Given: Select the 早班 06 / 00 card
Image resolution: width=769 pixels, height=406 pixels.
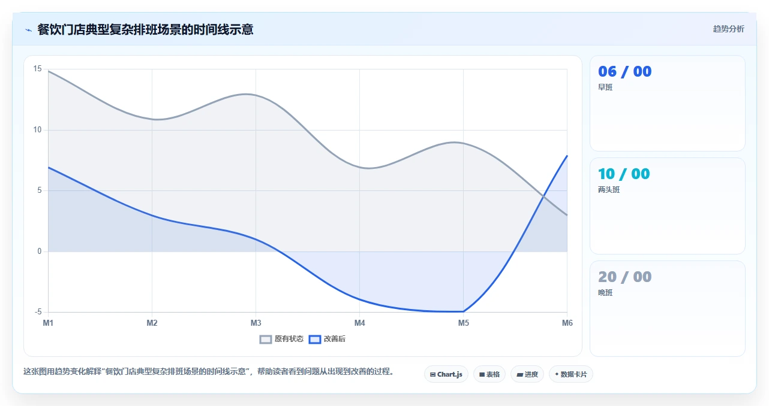Looking at the screenshot, I should coord(667,103).
